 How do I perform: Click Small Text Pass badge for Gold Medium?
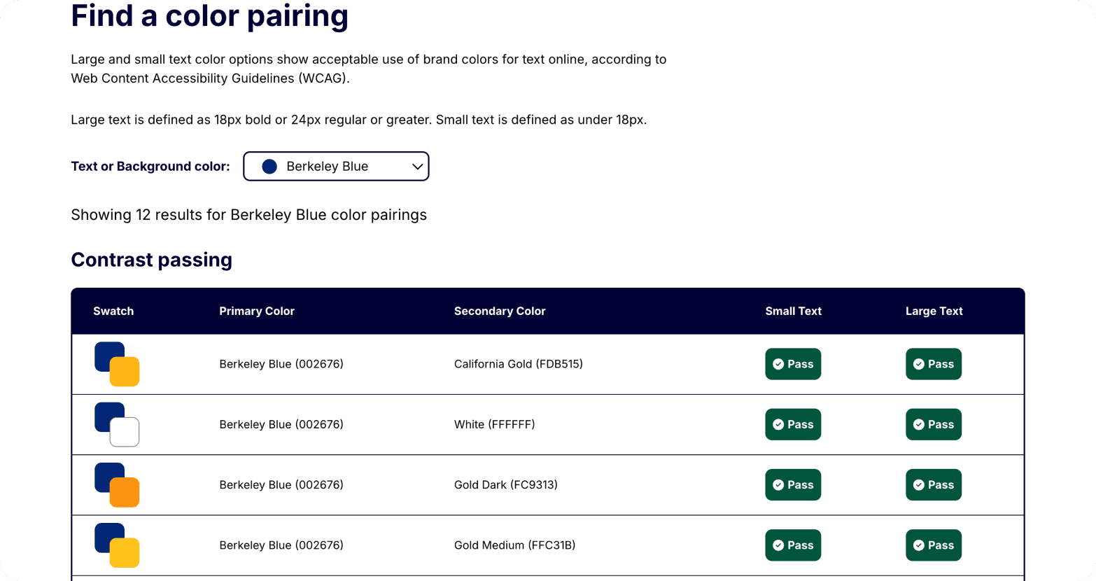[793, 545]
